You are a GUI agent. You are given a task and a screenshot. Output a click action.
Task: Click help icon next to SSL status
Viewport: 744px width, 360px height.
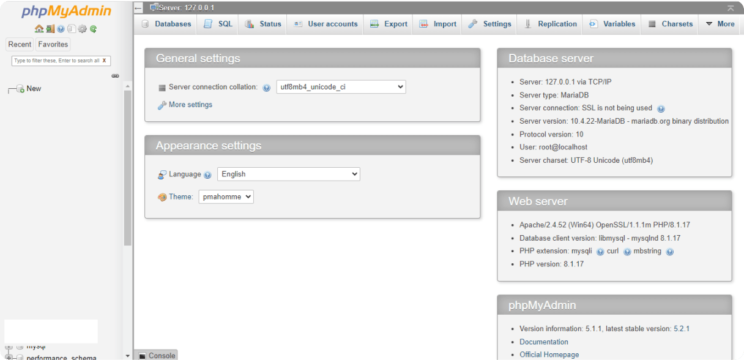point(661,108)
